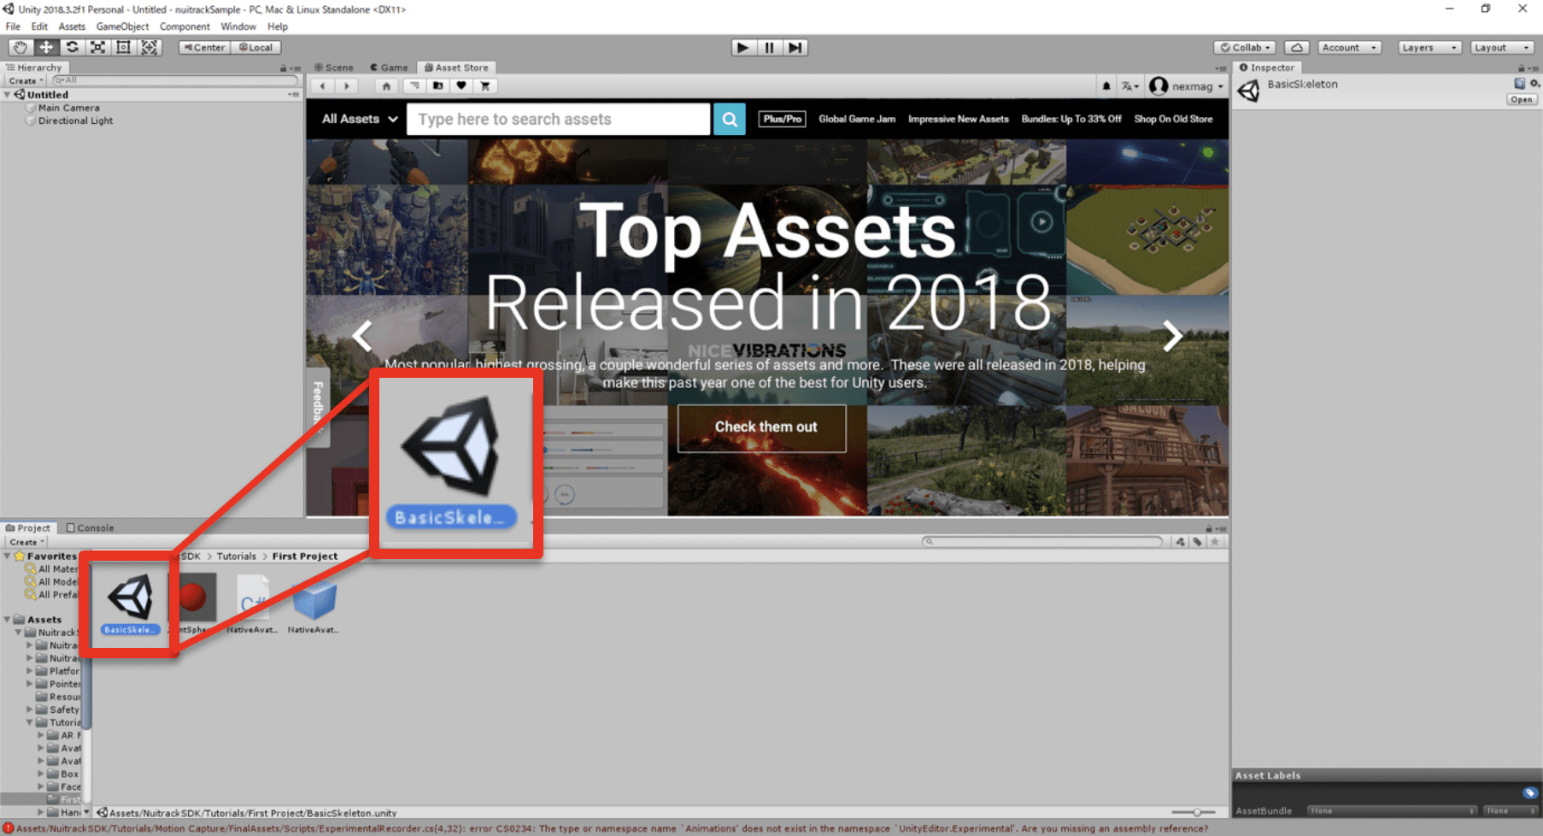The height and width of the screenshot is (836, 1543).
Task: Open the File menu
Action: pyautogui.click(x=13, y=26)
